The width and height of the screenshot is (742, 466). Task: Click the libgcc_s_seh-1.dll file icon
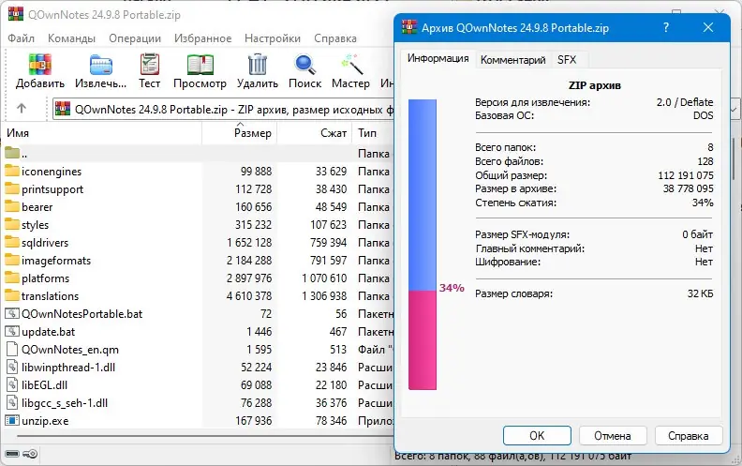(x=12, y=402)
